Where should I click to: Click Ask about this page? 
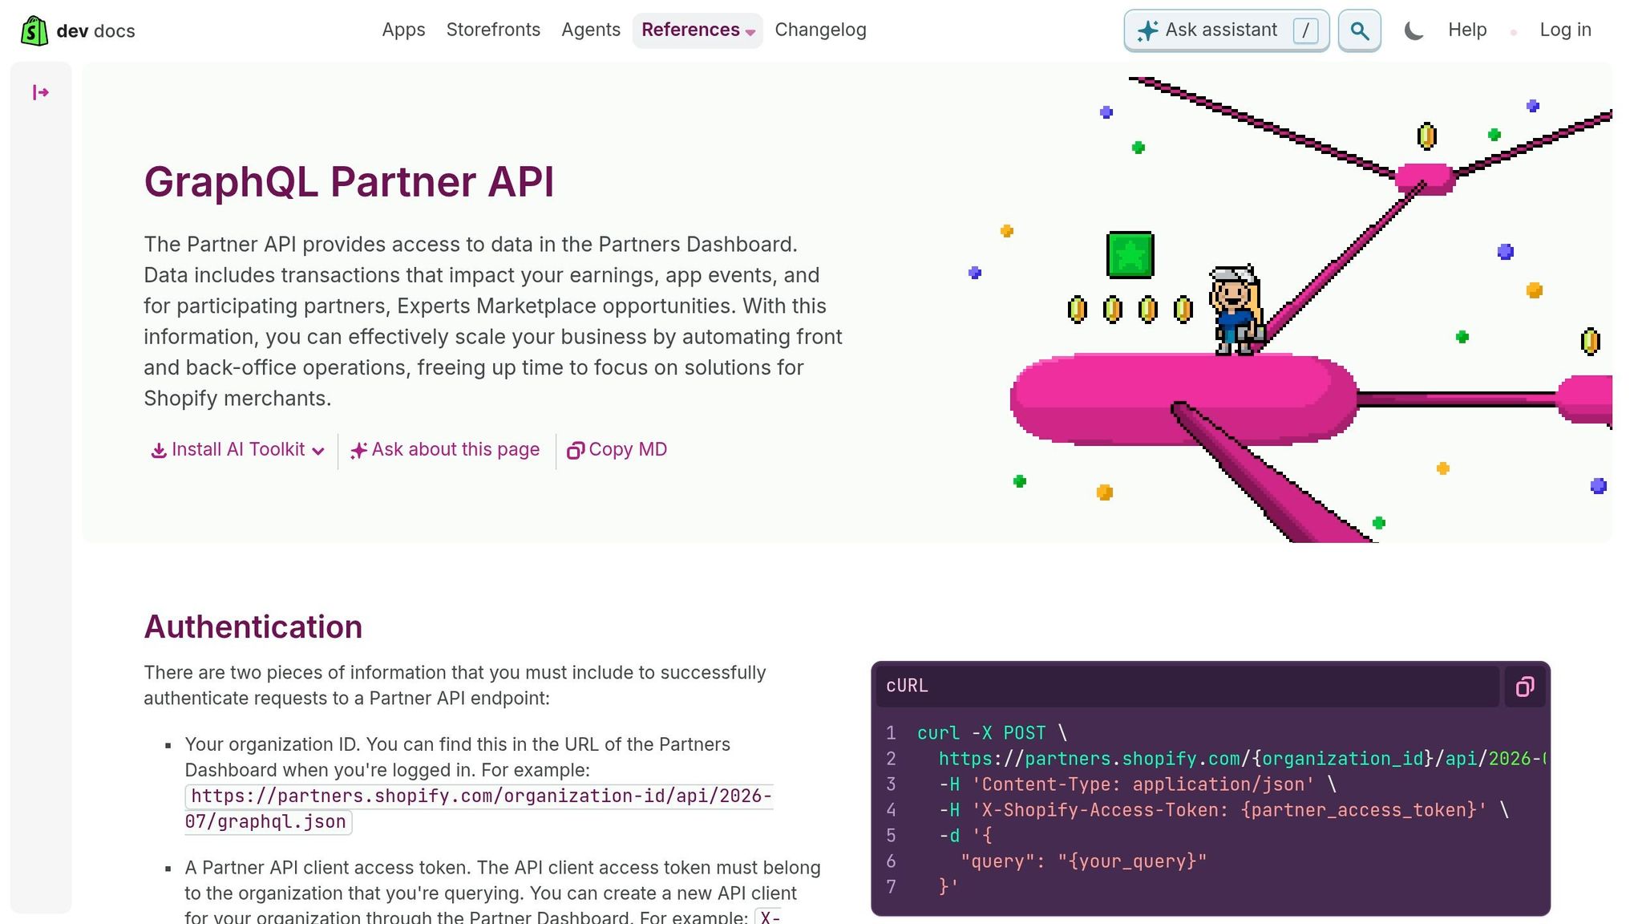tap(445, 450)
